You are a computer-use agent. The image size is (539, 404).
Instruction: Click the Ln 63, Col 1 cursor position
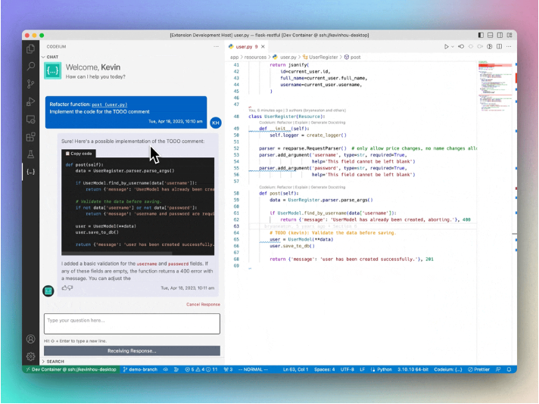[x=296, y=370]
